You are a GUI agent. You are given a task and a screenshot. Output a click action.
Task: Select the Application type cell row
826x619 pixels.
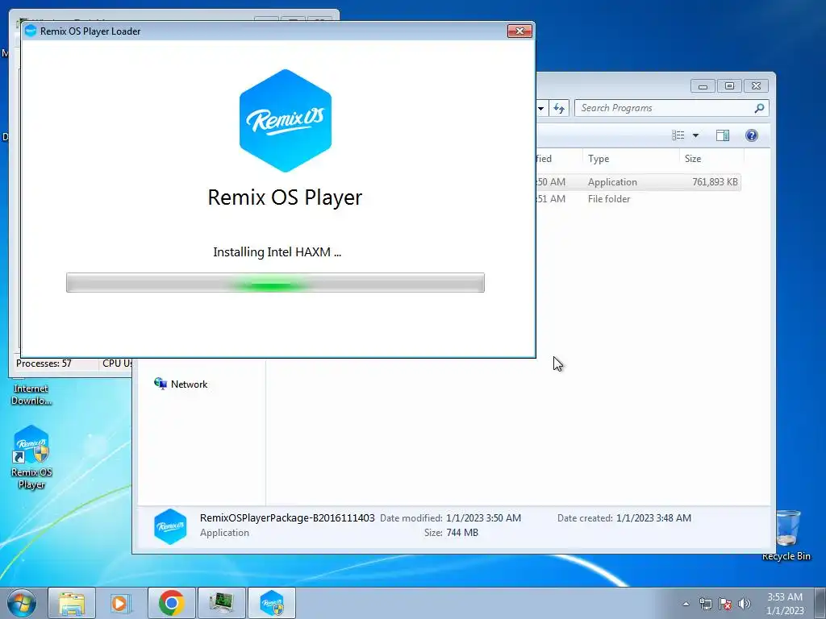point(612,181)
